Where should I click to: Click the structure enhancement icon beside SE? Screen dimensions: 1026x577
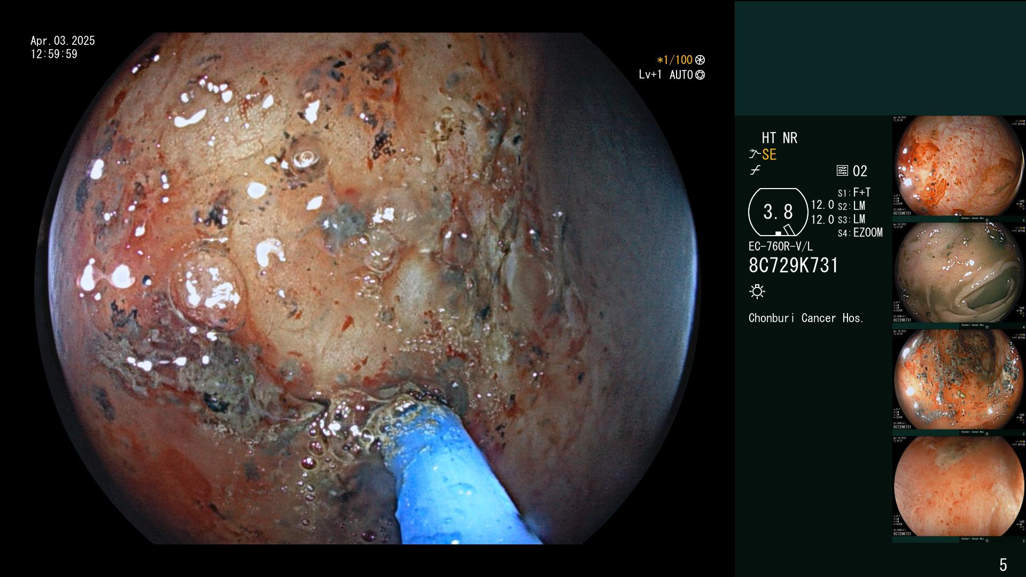pyautogui.click(x=754, y=155)
